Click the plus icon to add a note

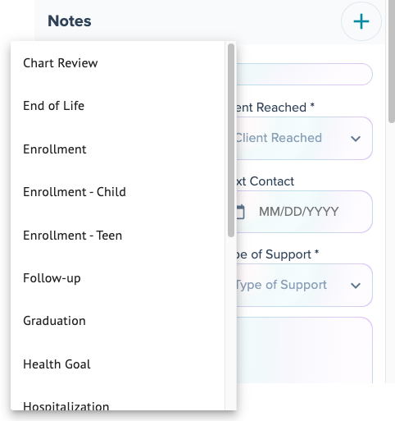pos(361,21)
